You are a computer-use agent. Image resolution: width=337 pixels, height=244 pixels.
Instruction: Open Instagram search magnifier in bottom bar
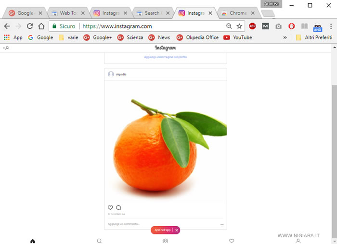tap(99, 241)
